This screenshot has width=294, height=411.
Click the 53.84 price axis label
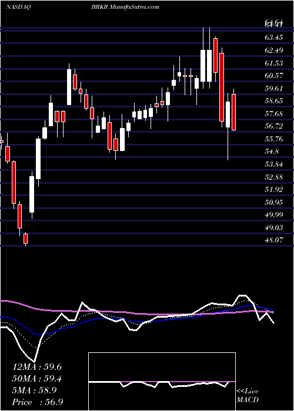click(x=274, y=164)
